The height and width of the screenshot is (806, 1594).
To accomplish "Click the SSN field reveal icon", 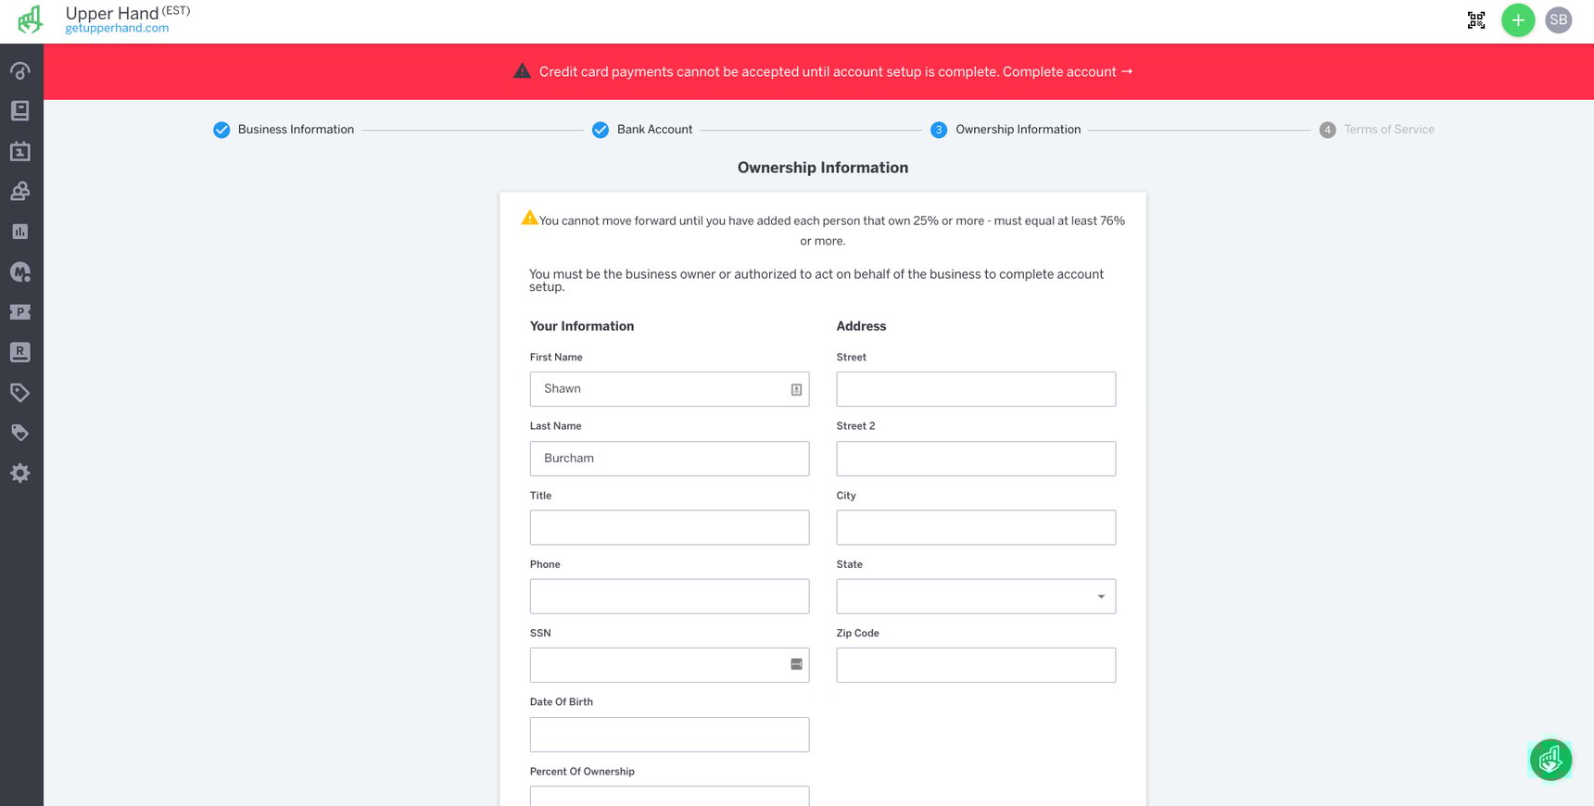I will (x=795, y=663).
